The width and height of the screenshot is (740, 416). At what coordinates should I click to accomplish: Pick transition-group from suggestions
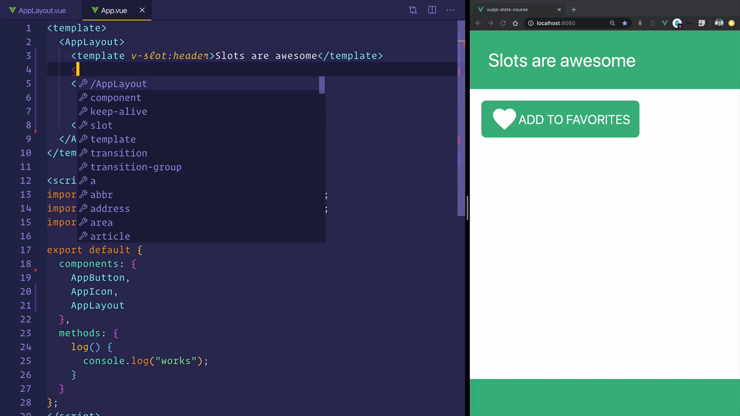pos(198,167)
